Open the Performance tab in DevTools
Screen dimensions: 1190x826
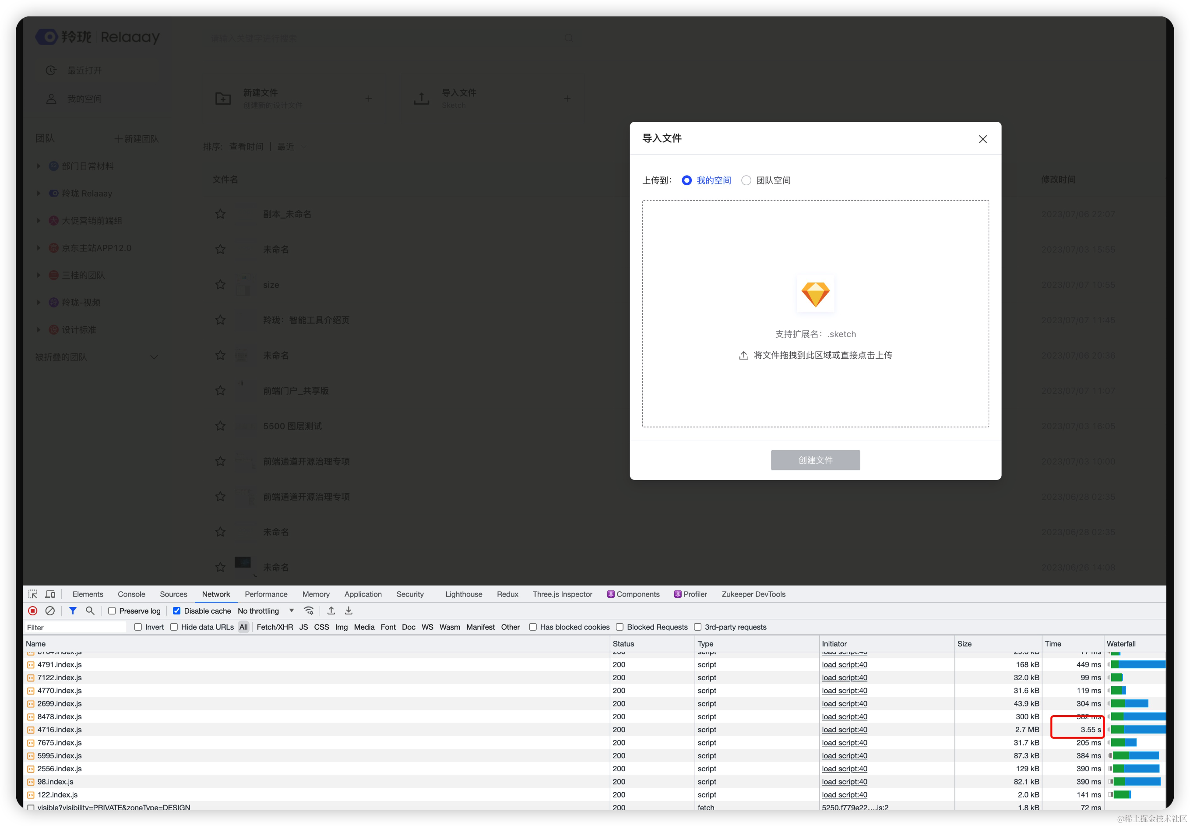coord(266,594)
